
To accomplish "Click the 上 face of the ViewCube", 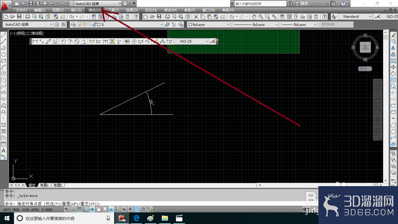I will click(365, 47).
